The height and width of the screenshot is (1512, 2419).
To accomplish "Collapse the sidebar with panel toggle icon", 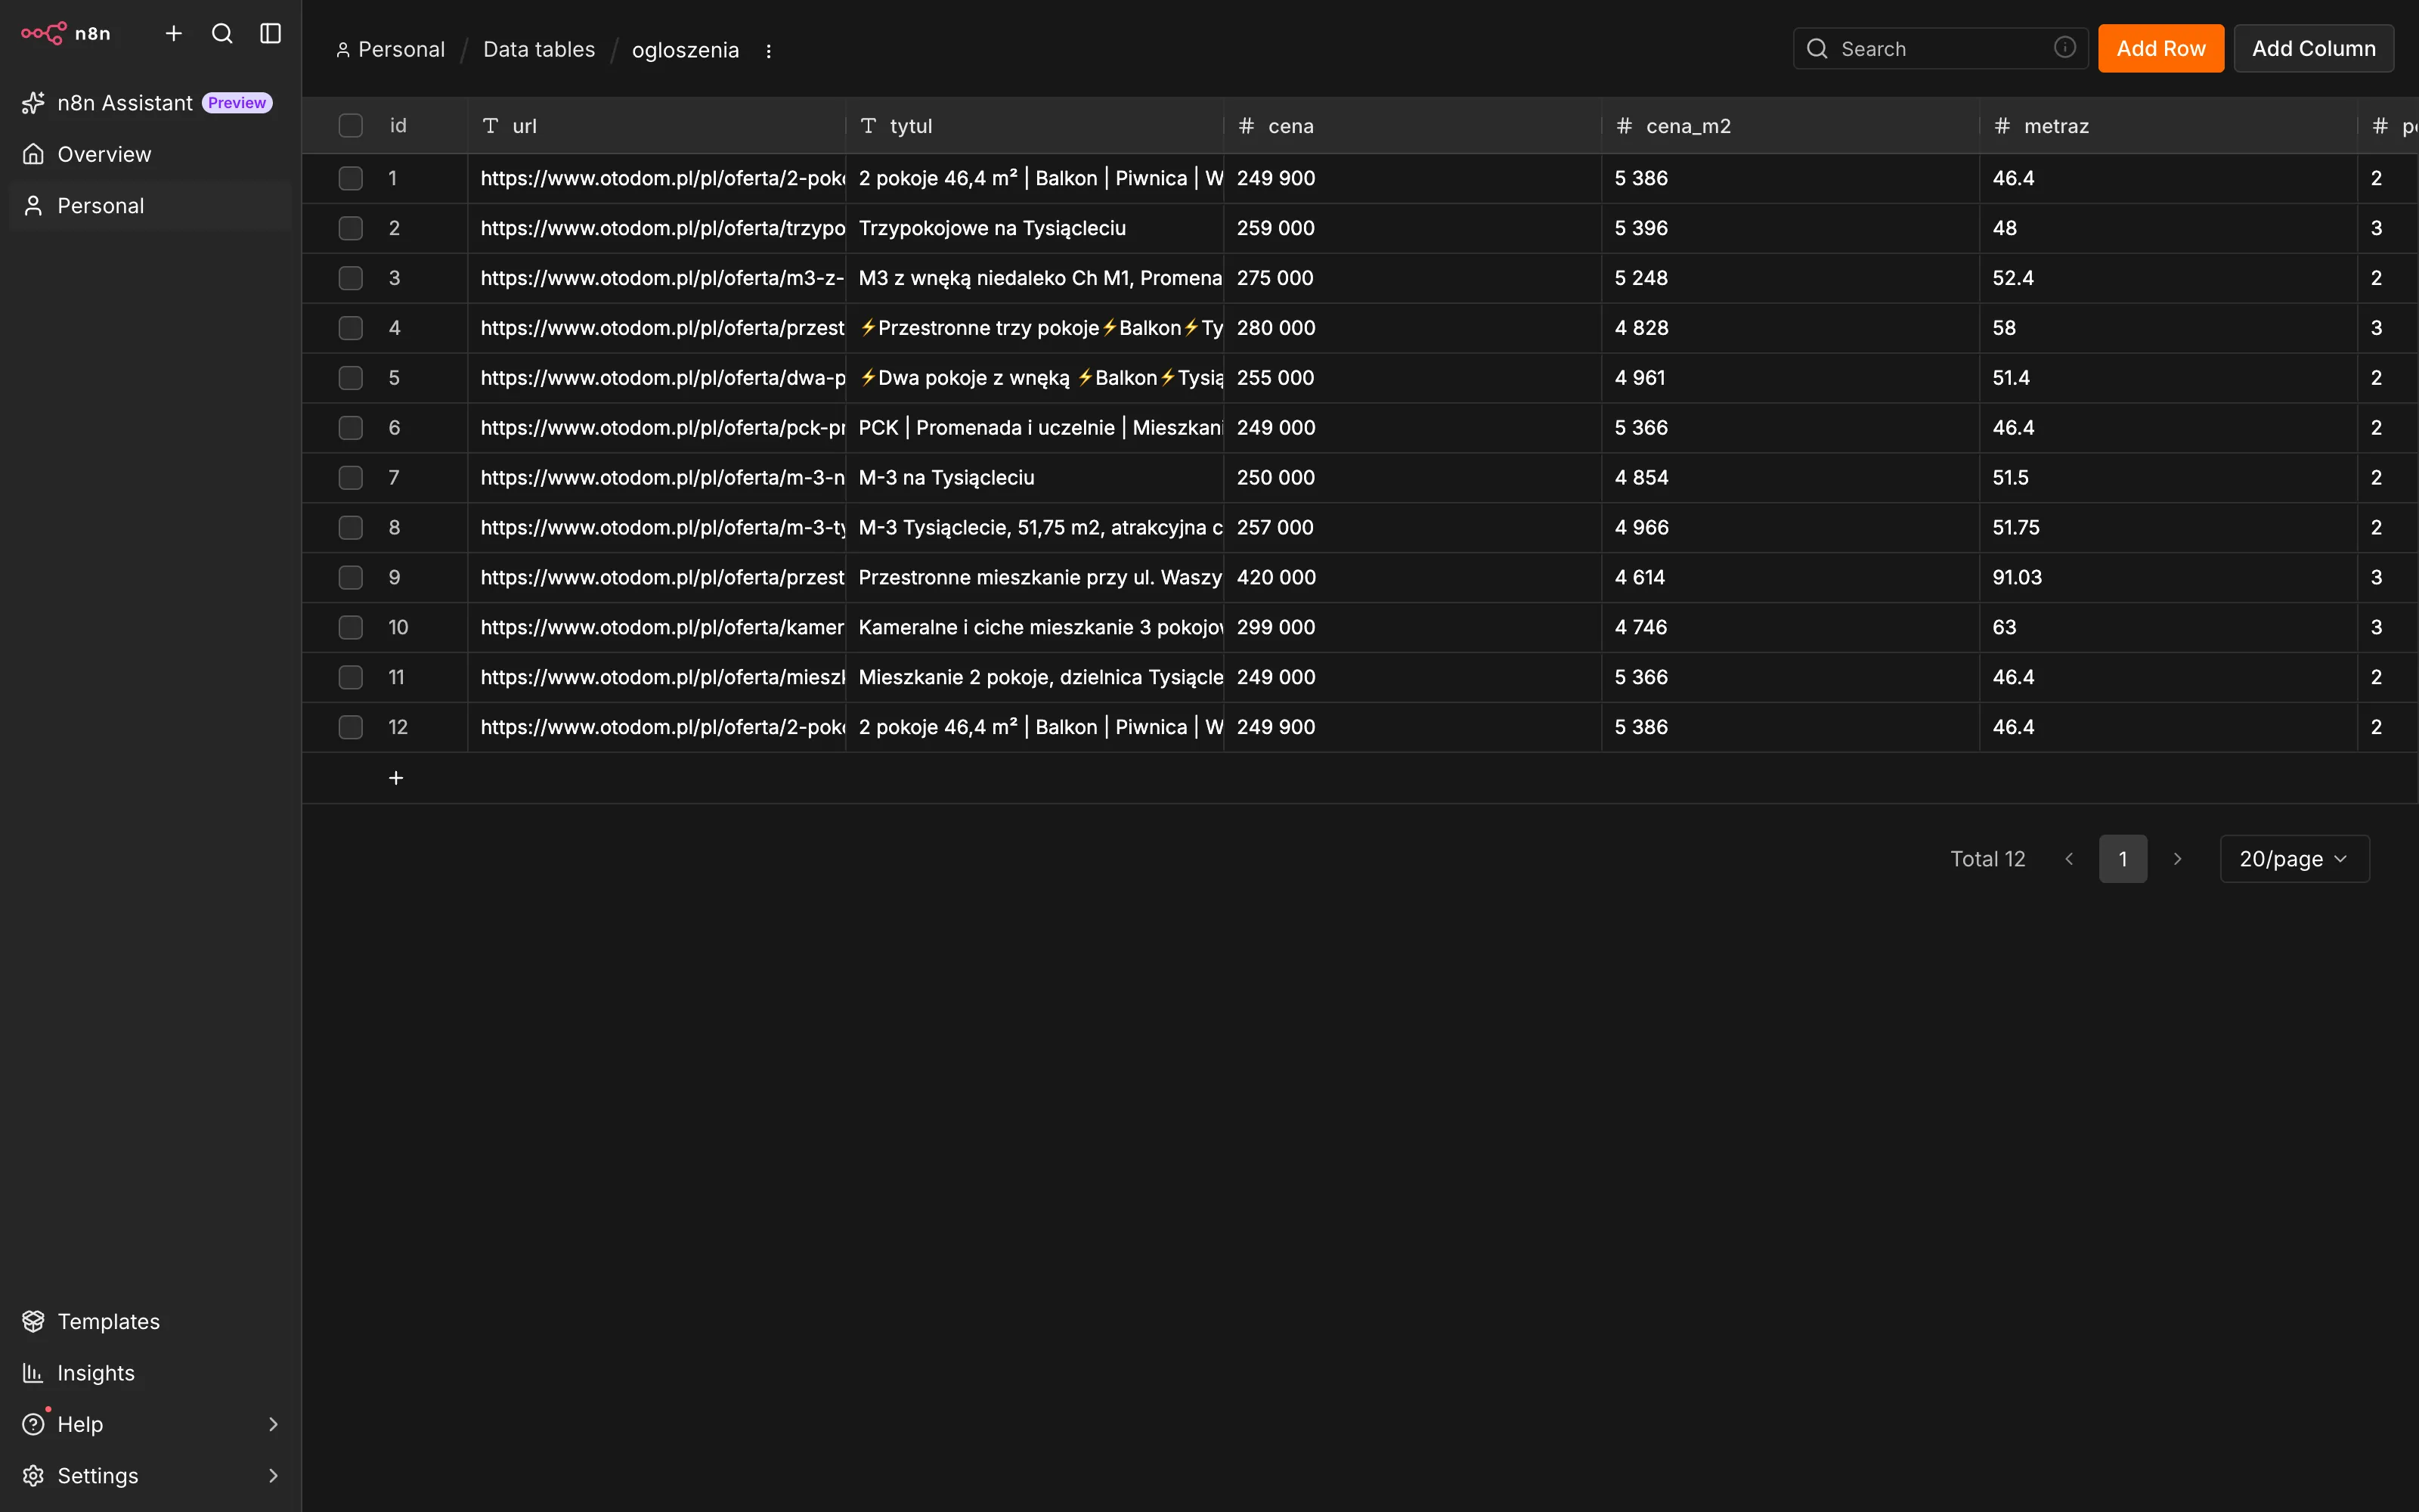I will [x=271, y=34].
